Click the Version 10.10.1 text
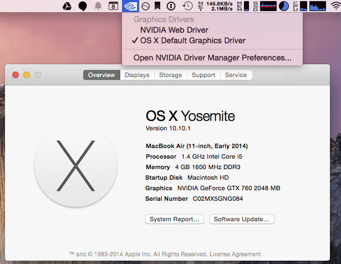The image size is (341, 264). click(x=168, y=128)
